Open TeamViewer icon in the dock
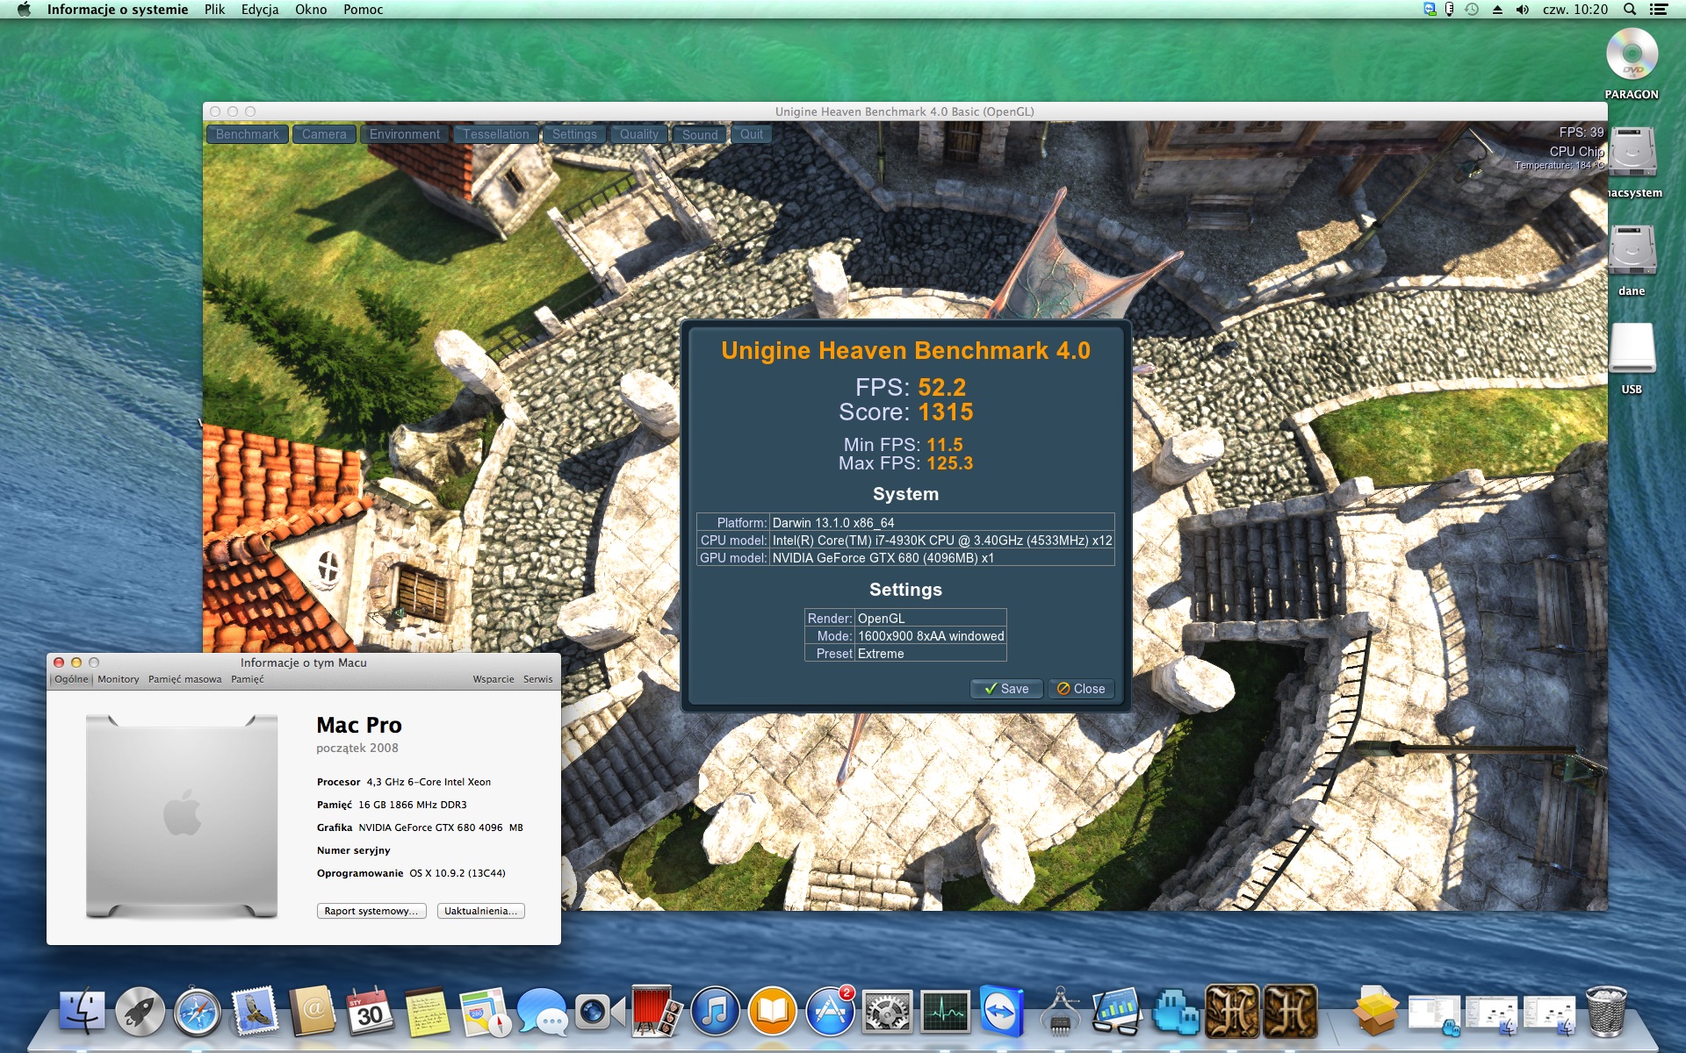Viewport: 1686px width, 1053px height. click(1003, 1012)
